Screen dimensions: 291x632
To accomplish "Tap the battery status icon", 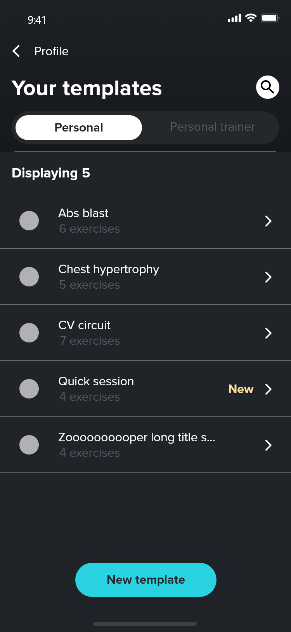I will pyautogui.click(x=270, y=18).
